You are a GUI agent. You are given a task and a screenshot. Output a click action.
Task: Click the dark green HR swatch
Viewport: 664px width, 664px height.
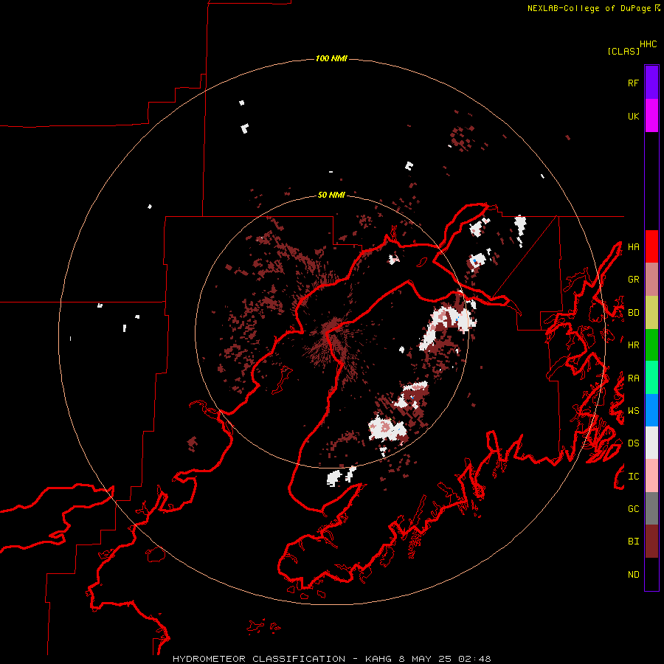coord(651,345)
